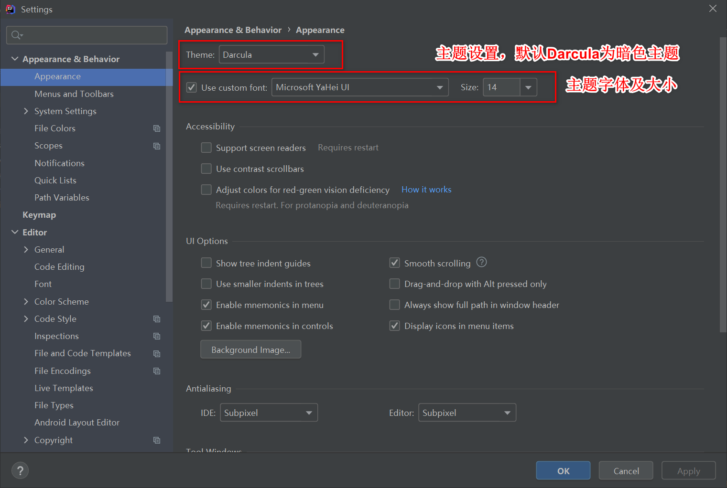Open the Keymap settings section
Viewport: 727px width, 488px height.
[39, 214]
